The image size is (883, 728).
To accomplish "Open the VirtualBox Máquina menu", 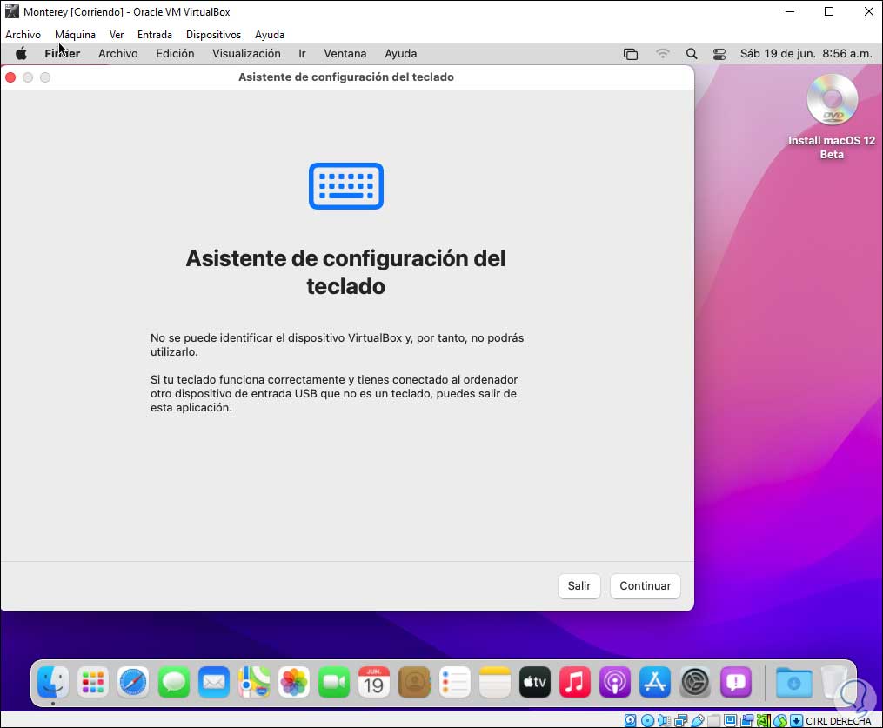I will click(x=76, y=34).
